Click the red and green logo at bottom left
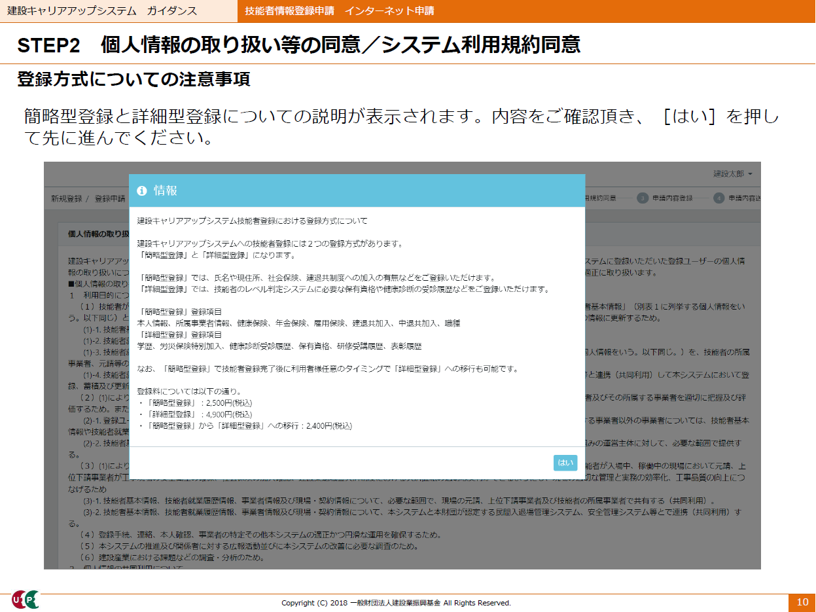 [x=26, y=600]
